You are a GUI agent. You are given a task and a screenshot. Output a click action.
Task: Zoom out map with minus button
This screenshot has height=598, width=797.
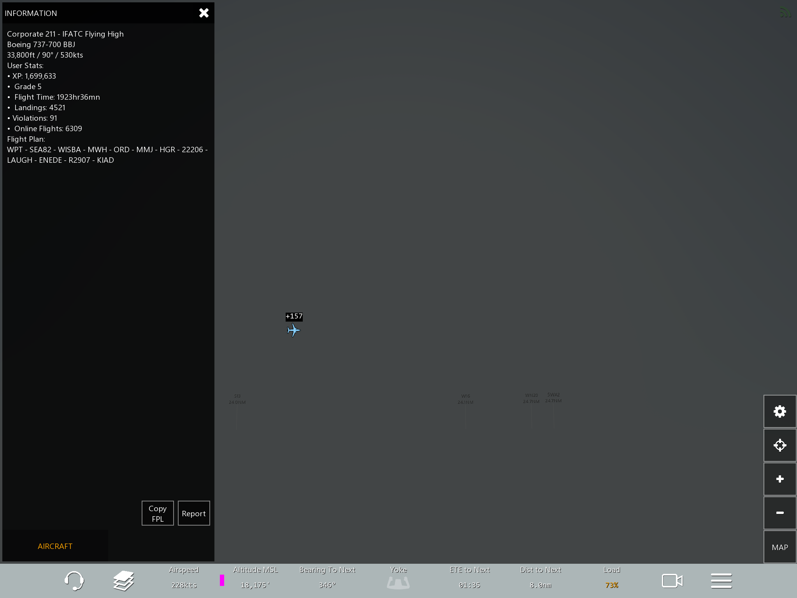pos(779,513)
